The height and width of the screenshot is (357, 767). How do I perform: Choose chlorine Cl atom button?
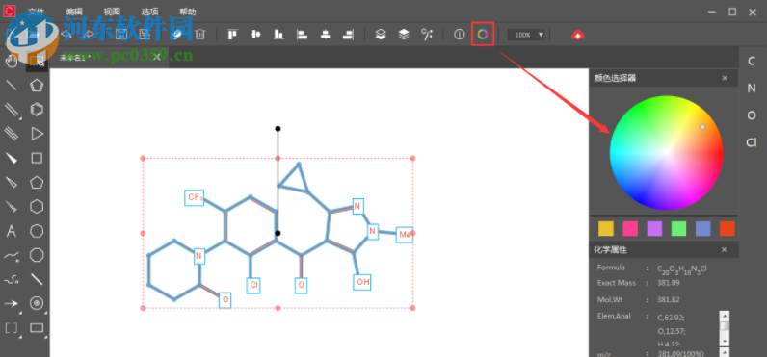point(752,142)
